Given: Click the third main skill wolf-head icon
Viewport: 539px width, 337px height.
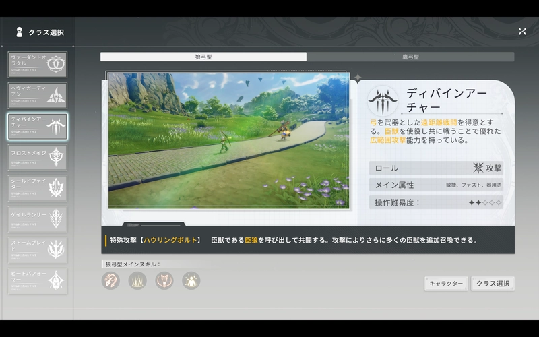Looking at the screenshot, I should point(164,280).
